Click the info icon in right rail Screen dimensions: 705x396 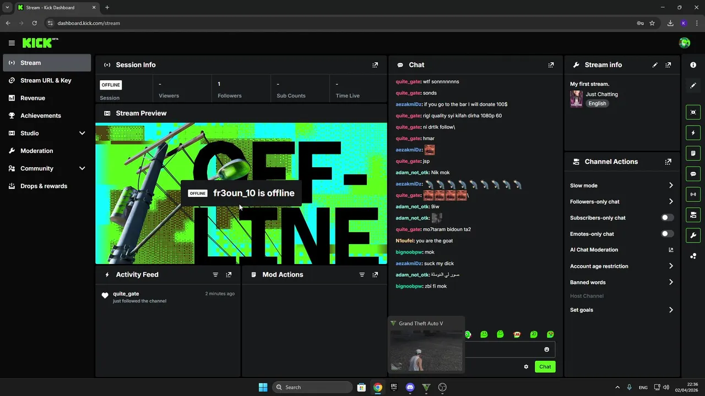(693, 65)
